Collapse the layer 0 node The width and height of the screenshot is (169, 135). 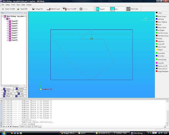pyautogui.click(x=5, y=19)
